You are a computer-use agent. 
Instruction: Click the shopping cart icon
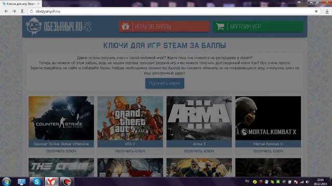pyautogui.click(x=220, y=26)
